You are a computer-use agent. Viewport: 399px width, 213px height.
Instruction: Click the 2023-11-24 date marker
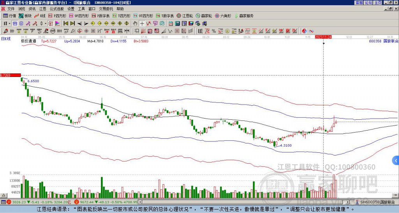point(323,37)
